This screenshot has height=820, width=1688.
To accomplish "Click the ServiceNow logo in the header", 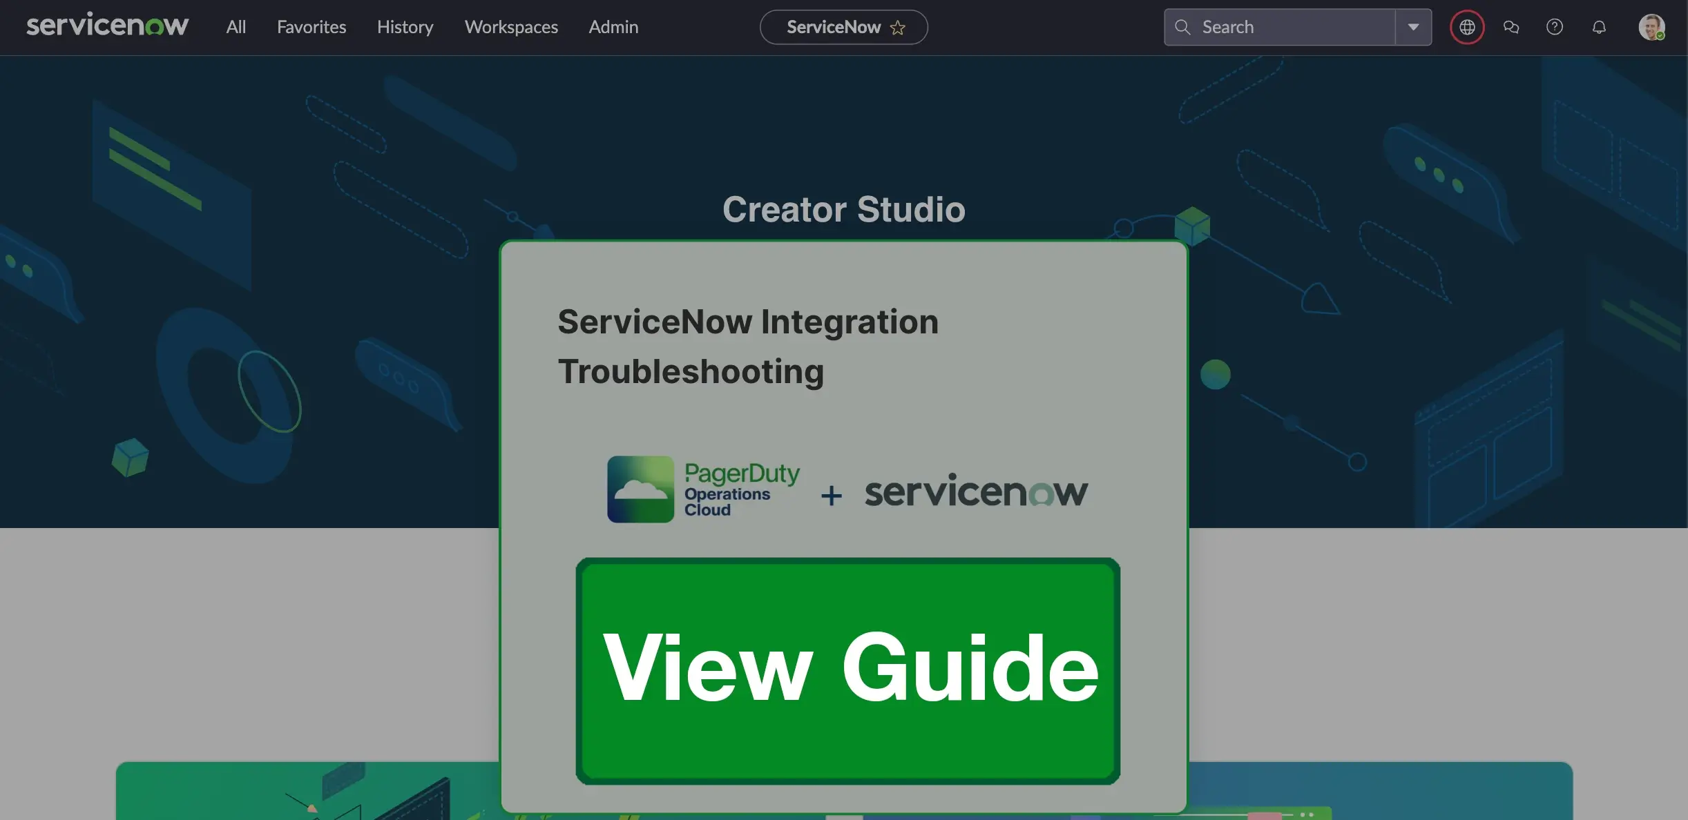I will pyautogui.click(x=107, y=26).
